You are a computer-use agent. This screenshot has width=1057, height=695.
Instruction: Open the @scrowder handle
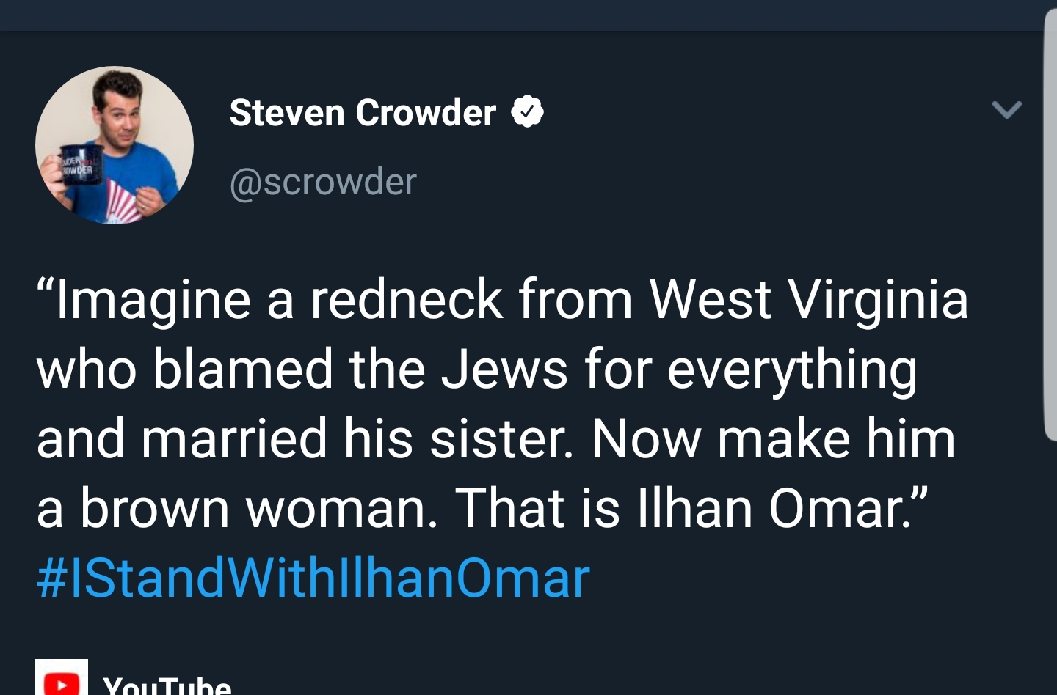click(x=323, y=181)
